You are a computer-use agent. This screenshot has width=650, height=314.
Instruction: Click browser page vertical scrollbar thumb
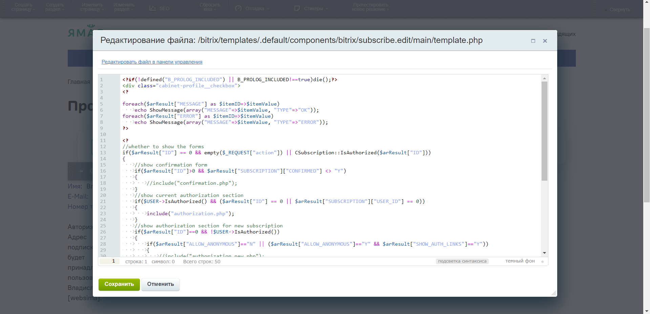[x=647, y=115]
